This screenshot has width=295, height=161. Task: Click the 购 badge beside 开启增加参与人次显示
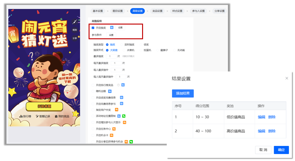click(125, 122)
